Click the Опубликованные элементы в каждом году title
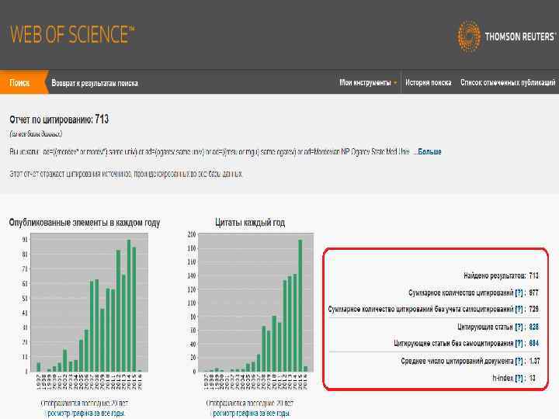This screenshot has width=559, height=419. (x=85, y=223)
